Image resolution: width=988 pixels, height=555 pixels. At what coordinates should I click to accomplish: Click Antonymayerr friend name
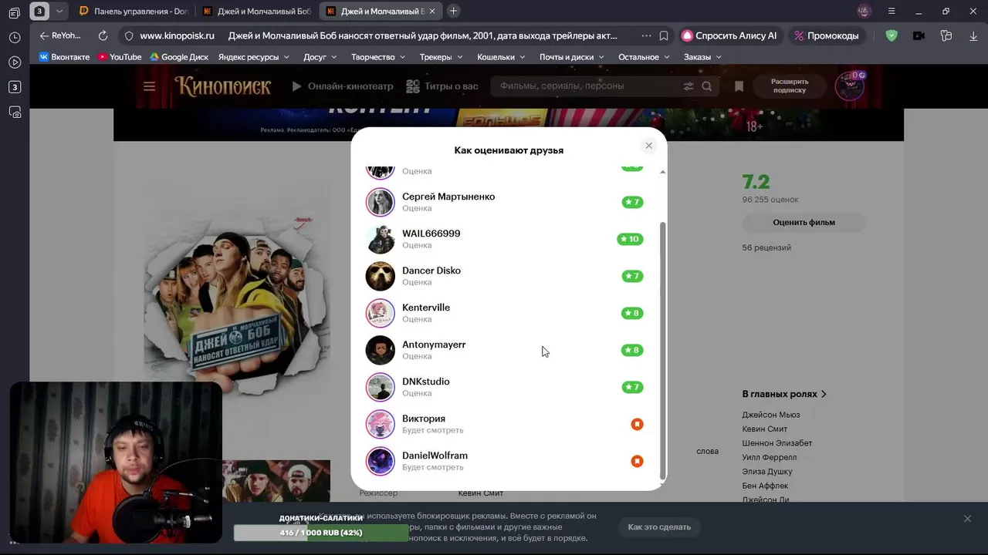434,345
